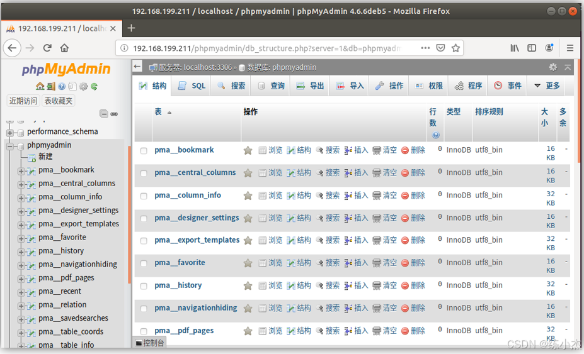Select the pma__history row checkbox
Screen dimensions: 584x354
(144, 286)
